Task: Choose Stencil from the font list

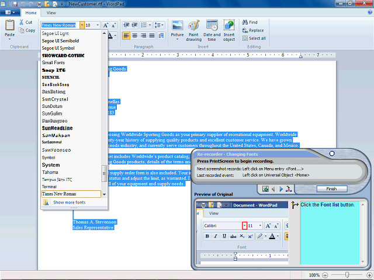Action: tap(71, 78)
